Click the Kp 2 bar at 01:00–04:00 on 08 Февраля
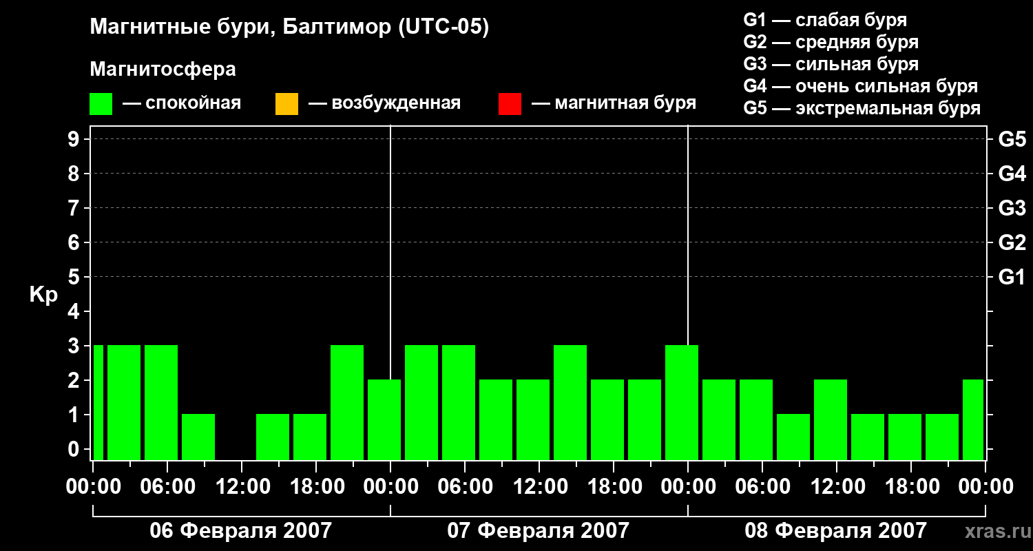 click(719, 419)
